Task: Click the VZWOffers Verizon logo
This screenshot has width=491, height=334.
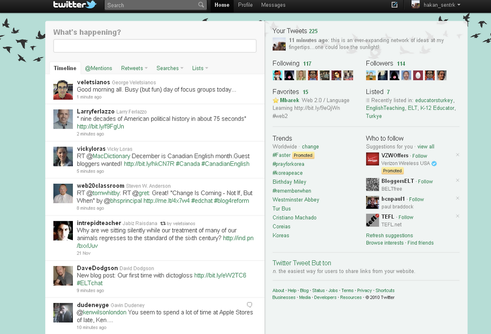Action: click(x=372, y=159)
